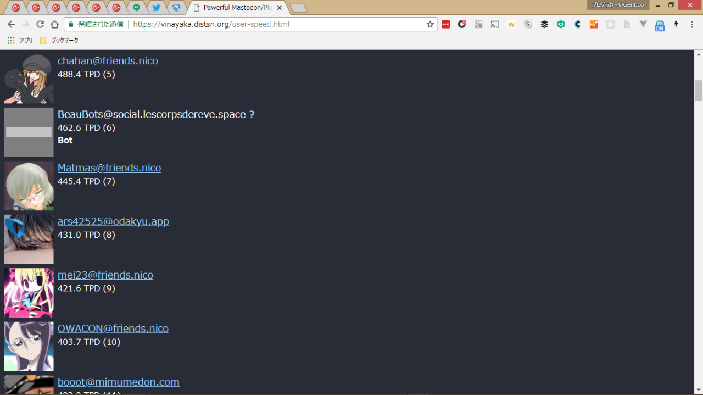The image size is (703, 395).
Task: Click the greyed React devtools icon
Action: pyautogui.click(x=610, y=24)
